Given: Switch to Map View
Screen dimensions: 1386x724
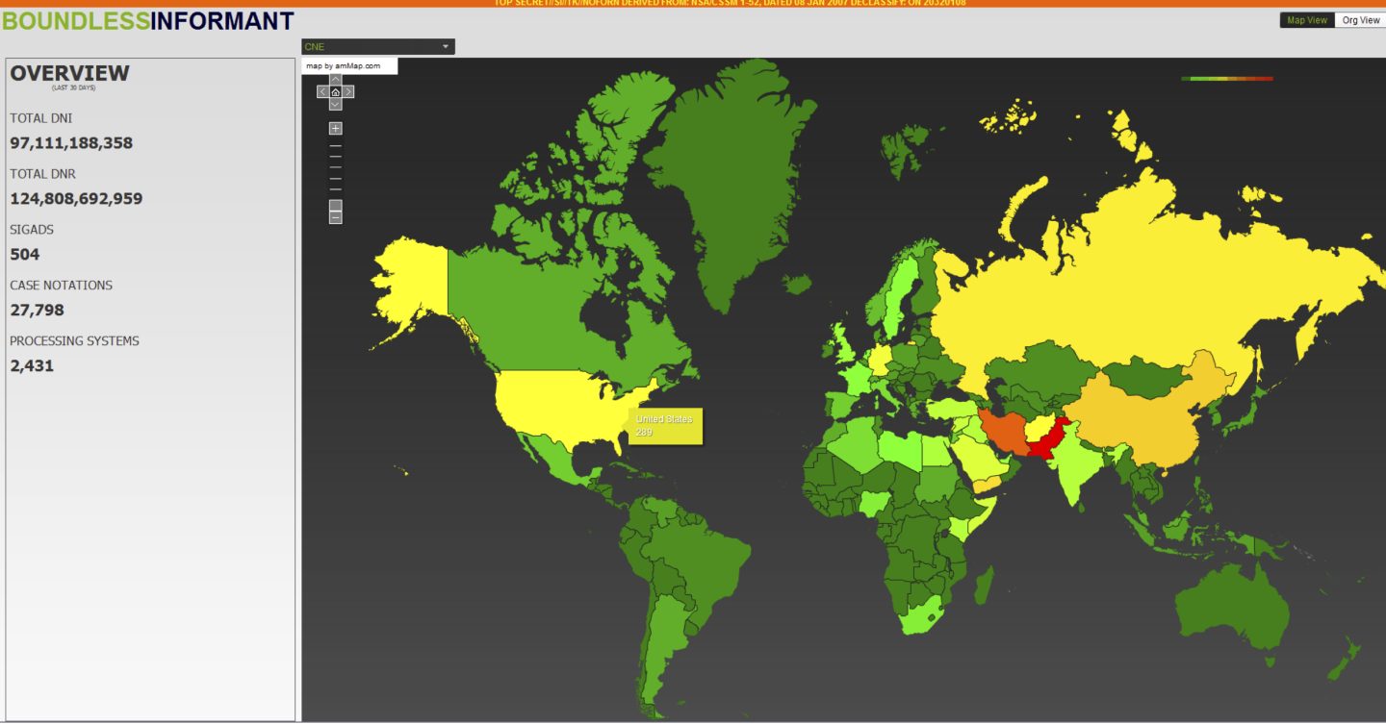Looking at the screenshot, I should click(x=1306, y=20).
